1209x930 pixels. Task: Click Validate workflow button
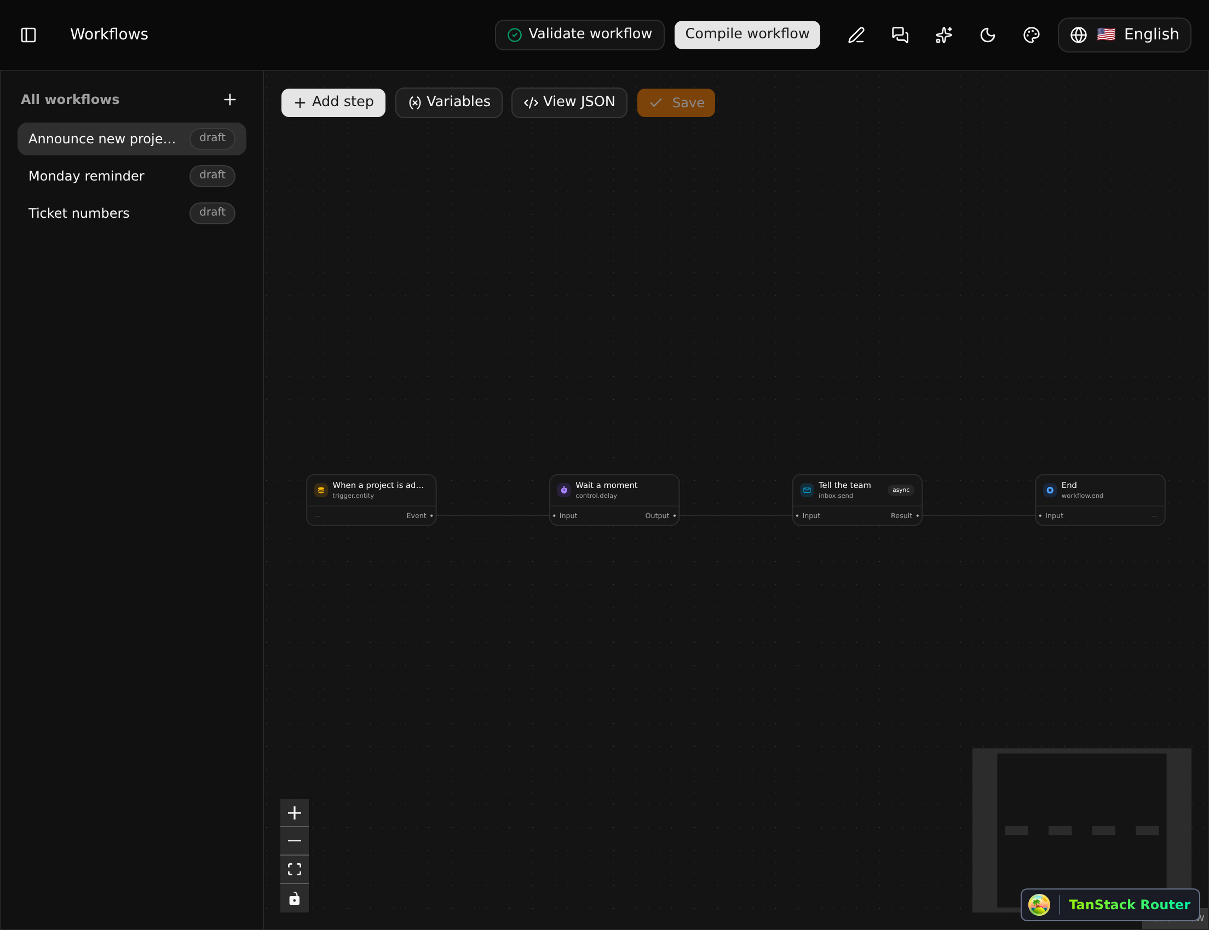pos(580,35)
